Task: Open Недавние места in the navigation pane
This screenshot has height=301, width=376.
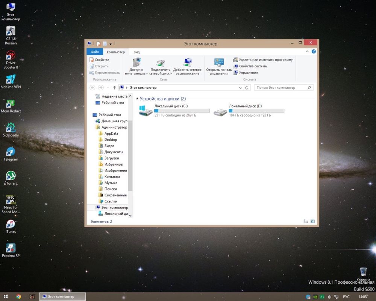Action: 112,96
